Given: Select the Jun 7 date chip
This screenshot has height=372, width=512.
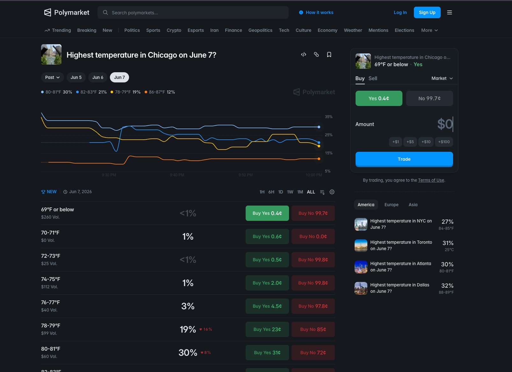Looking at the screenshot, I should pos(119,77).
